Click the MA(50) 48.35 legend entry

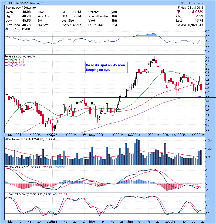(x=14, y=63)
